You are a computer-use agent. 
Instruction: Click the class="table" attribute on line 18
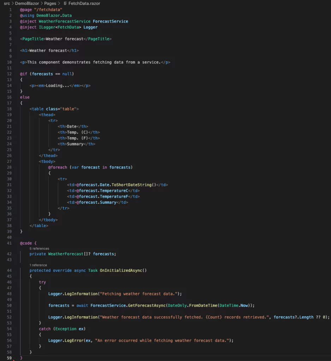point(61,109)
